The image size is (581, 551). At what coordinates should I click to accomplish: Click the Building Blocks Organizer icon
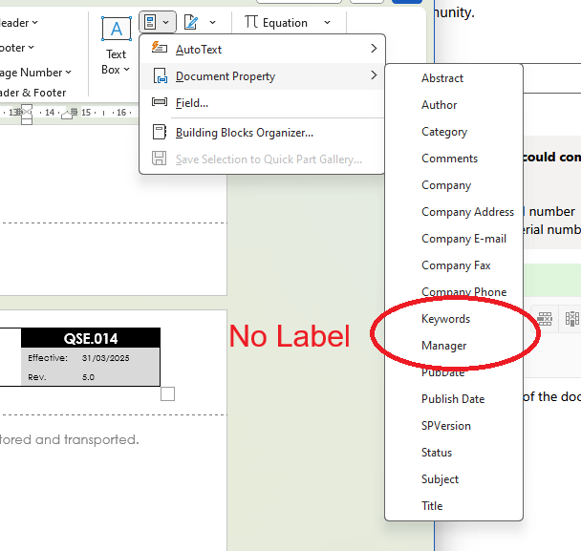point(160,132)
